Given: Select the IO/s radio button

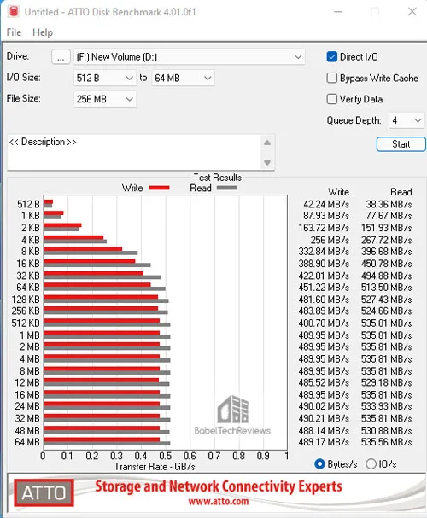Looking at the screenshot, I should 371,464.
